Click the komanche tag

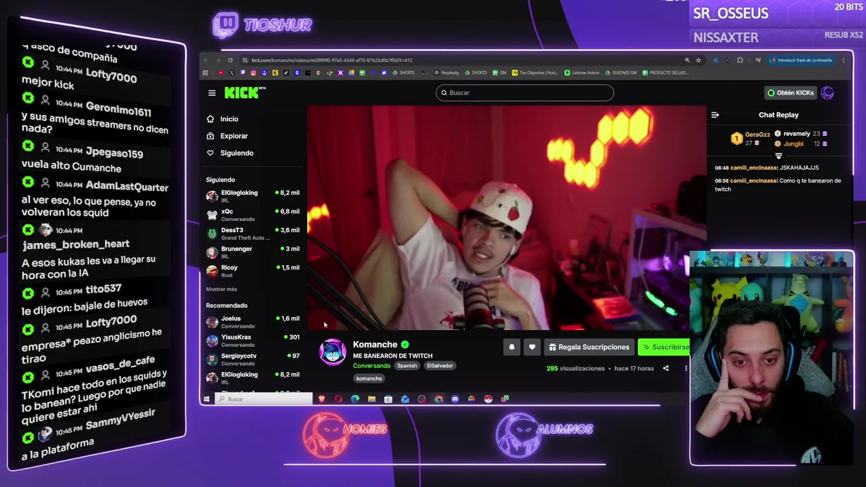pos(369,379)
